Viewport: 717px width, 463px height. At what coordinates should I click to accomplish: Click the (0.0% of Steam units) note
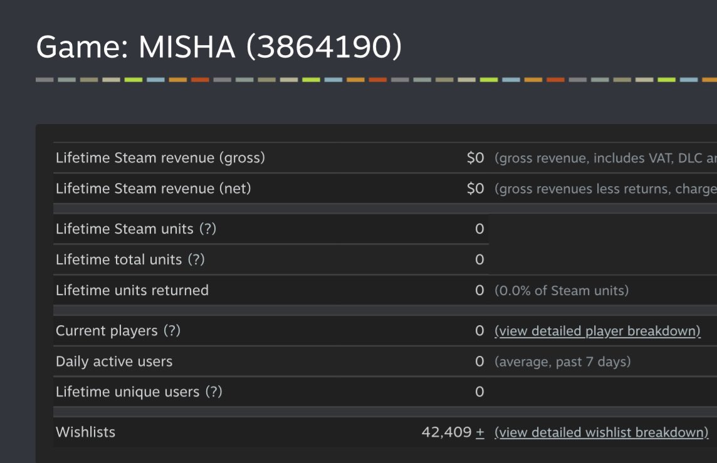coord(562,291)
